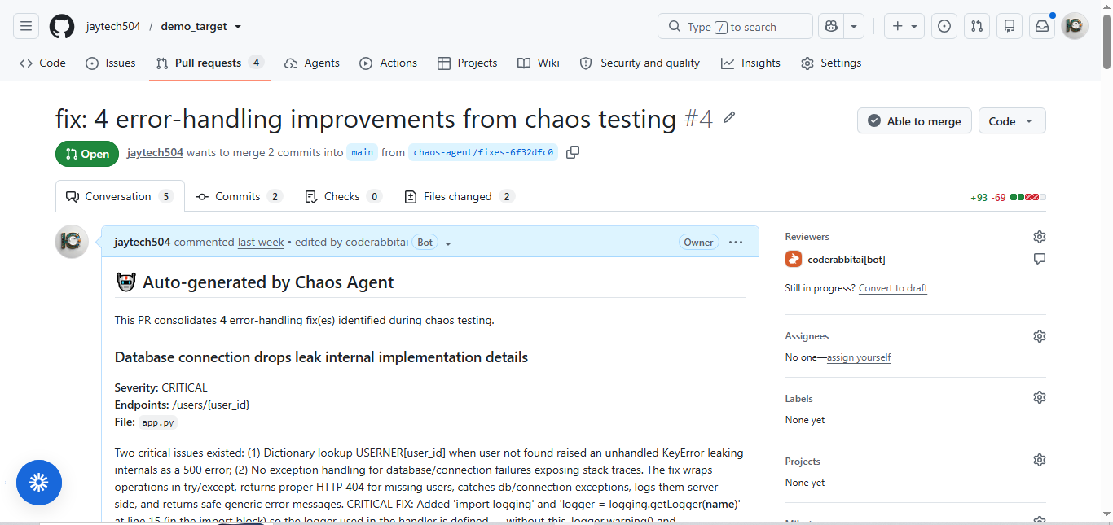This screenshot has width=1113, height=525.
Task: Open the comment three-dot options menu
Action: (x=736, y=242)
